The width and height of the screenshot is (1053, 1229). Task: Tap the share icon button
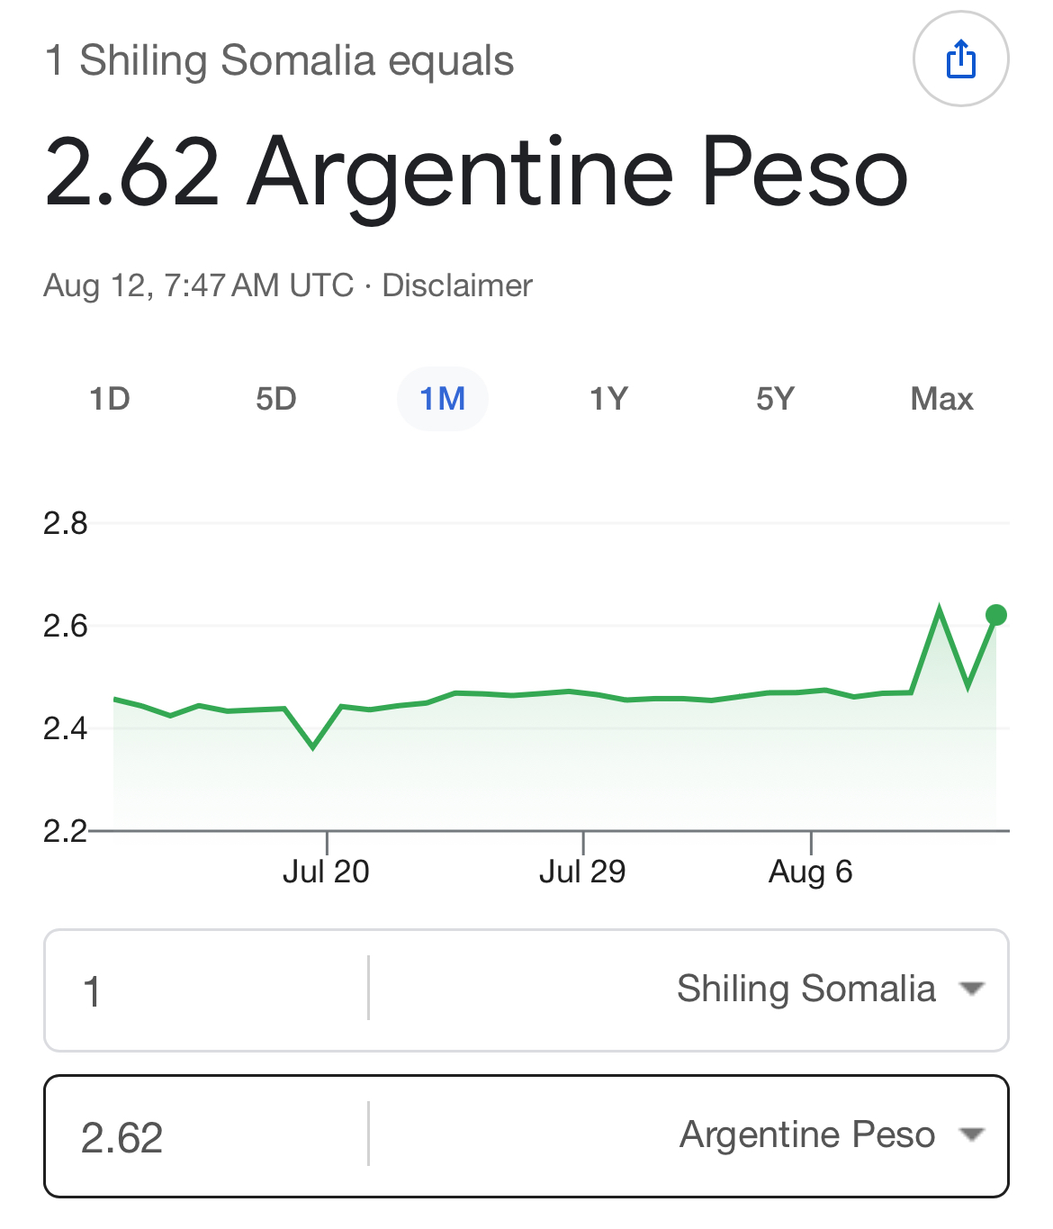click(x=960, y=59)
